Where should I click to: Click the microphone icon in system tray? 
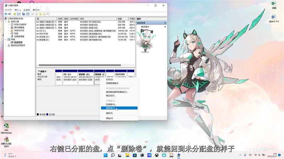tap(245, 155)
